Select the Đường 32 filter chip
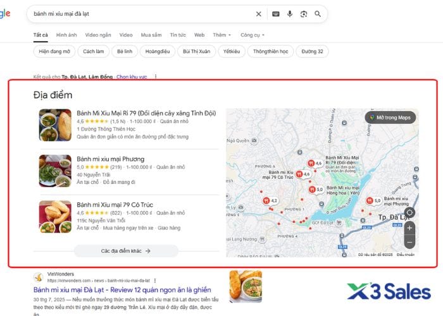 click(x=312, y=51)
